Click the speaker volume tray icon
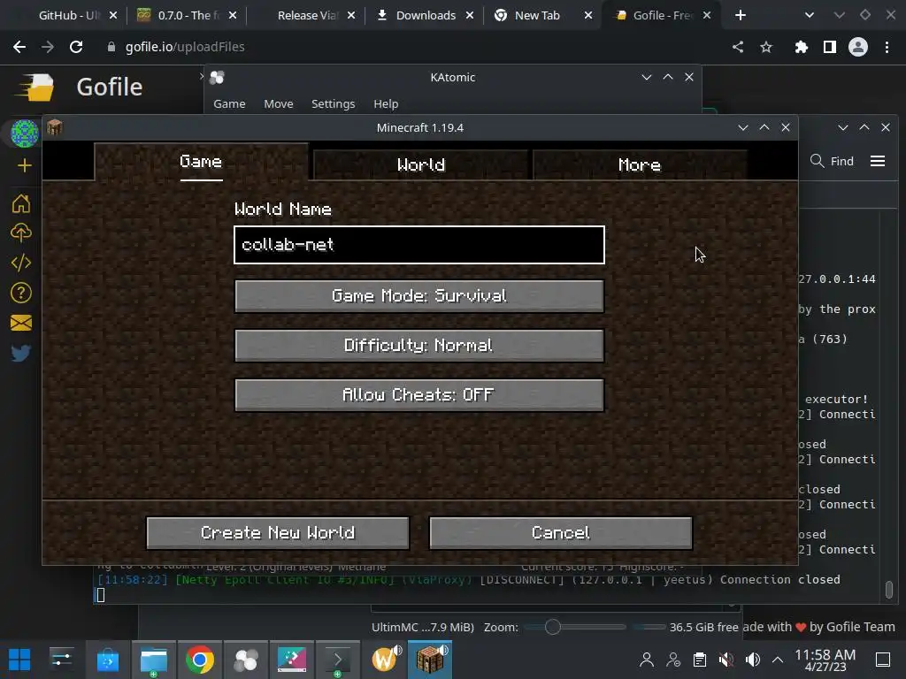Image resolution: width=906 pixels, height=679 pixels. [x=752, y=660]
